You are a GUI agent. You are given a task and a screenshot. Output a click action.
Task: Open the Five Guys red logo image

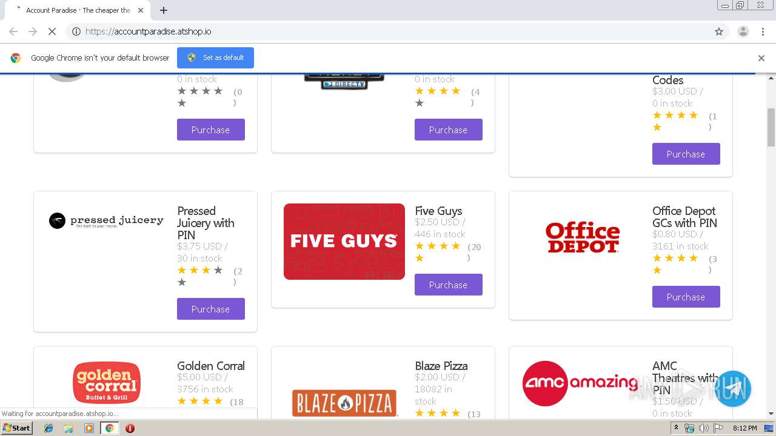click(x=344, y=242)
